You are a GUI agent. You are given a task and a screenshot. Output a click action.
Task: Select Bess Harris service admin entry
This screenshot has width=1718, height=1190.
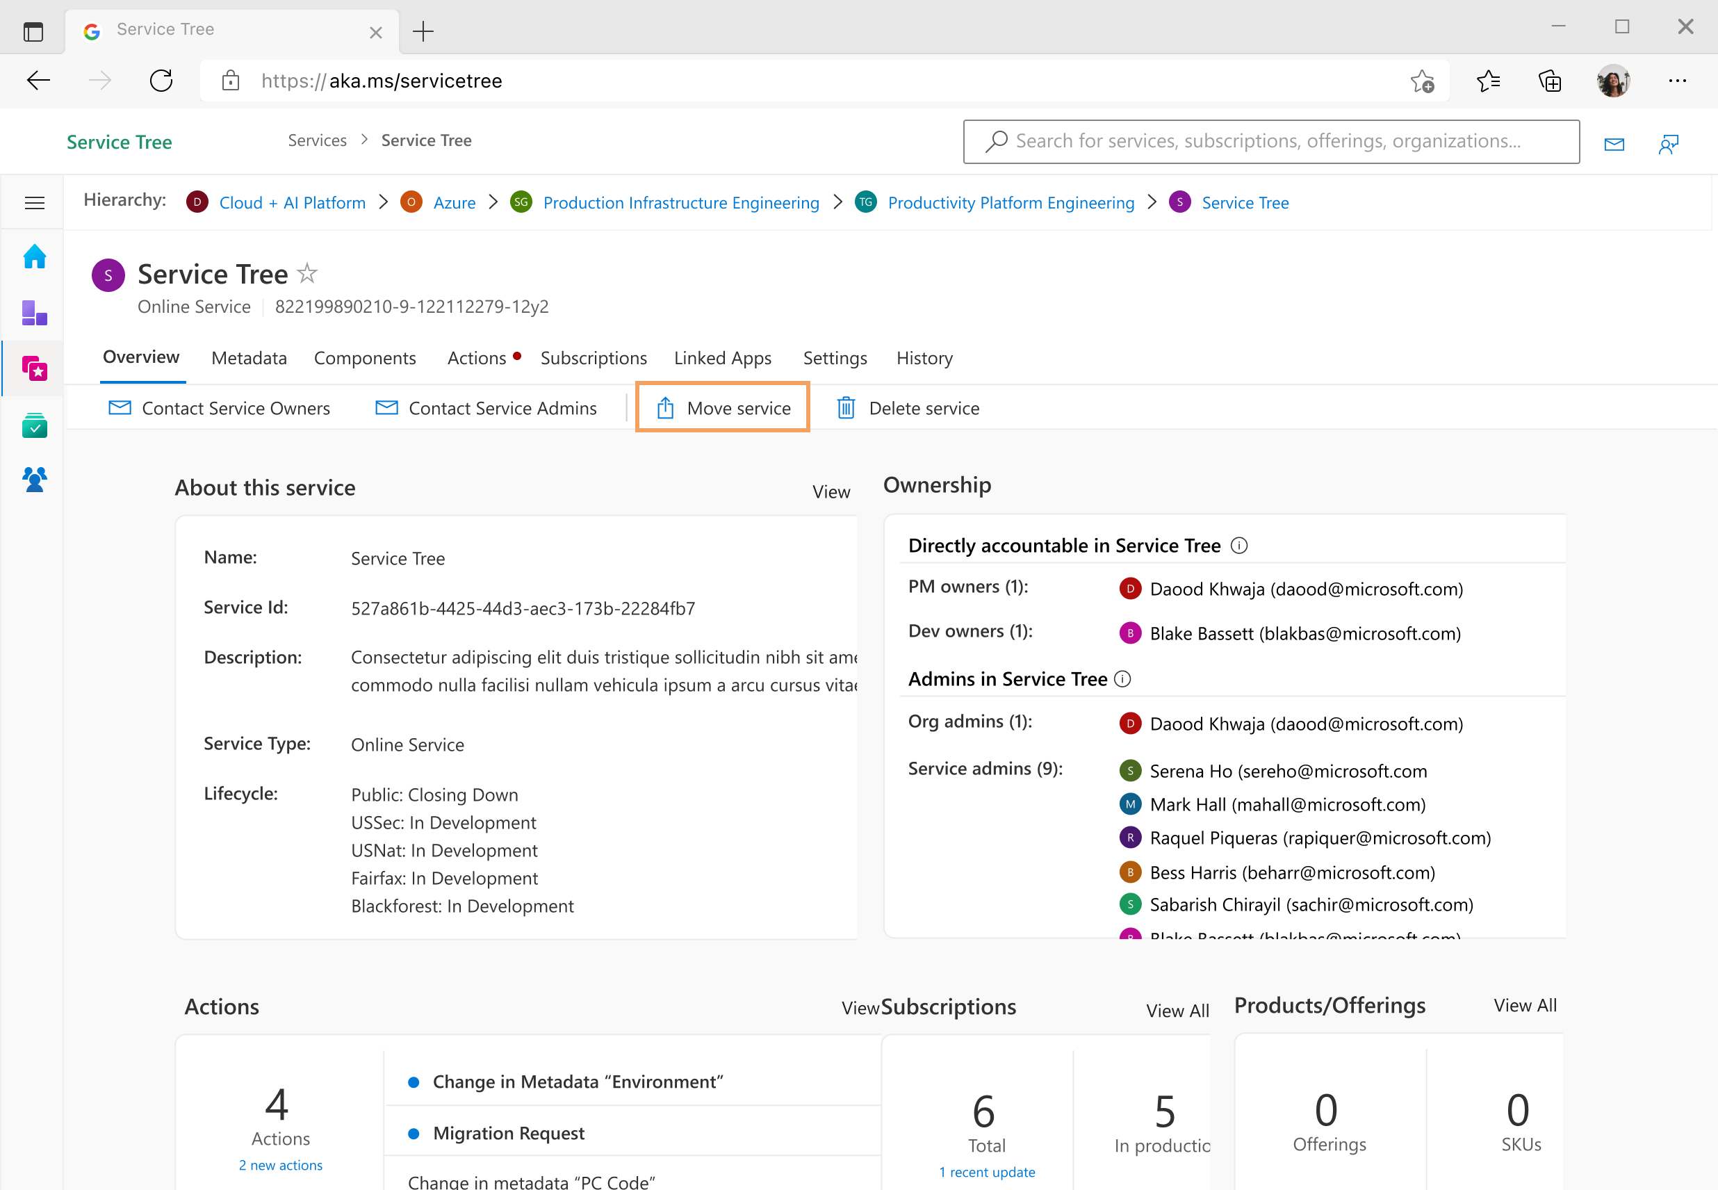pos(1277,872)
